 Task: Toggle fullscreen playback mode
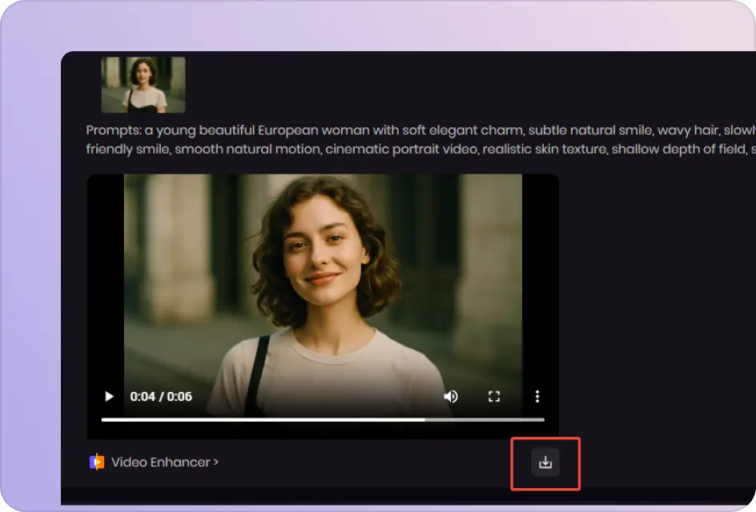[494, 396]
